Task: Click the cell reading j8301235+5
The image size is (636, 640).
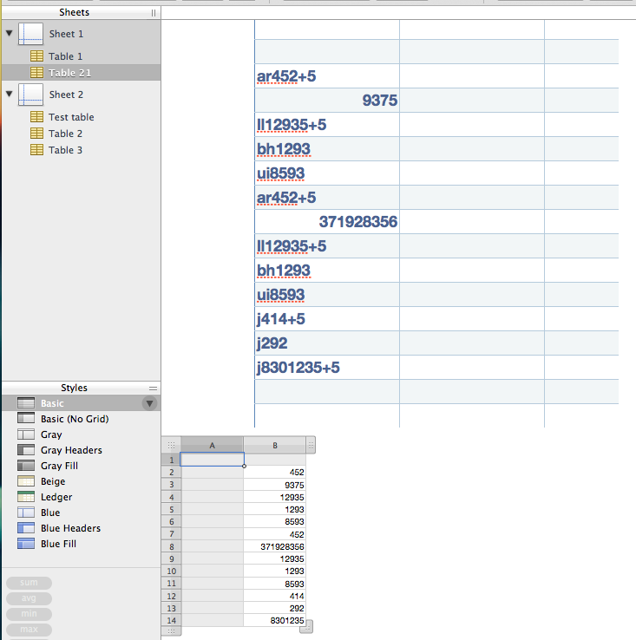Action: coord(327,368)
